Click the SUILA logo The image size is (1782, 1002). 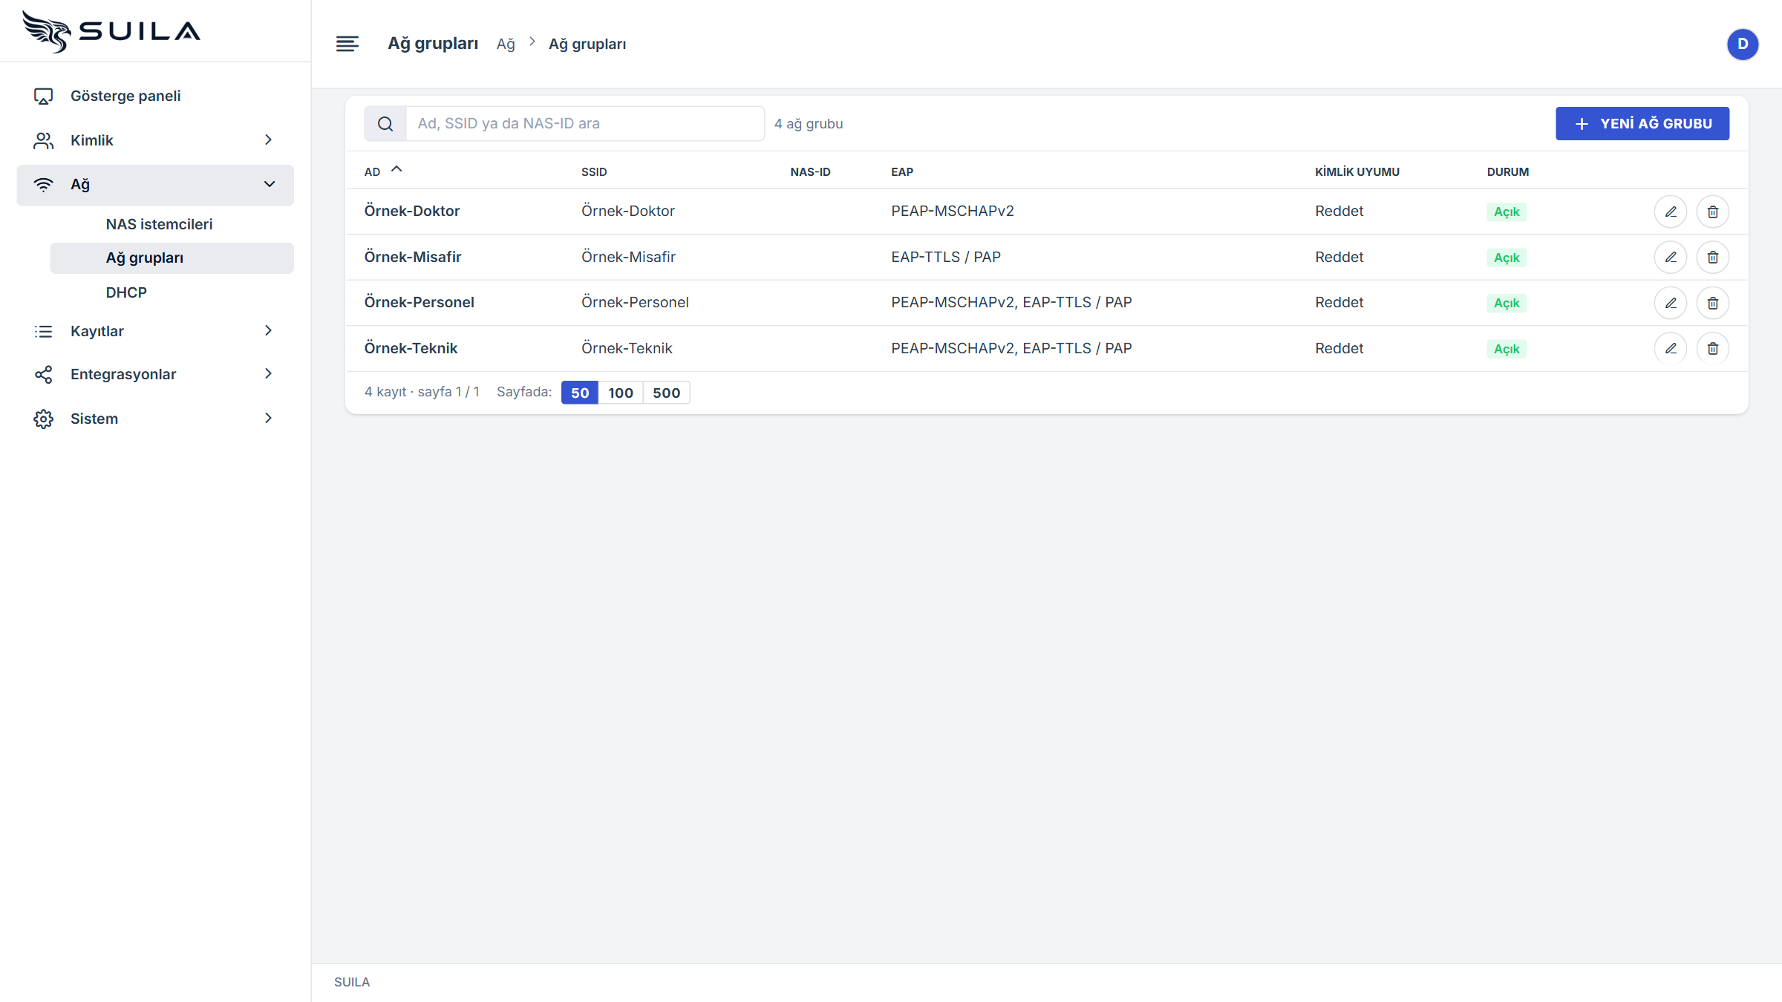point(111,31)
